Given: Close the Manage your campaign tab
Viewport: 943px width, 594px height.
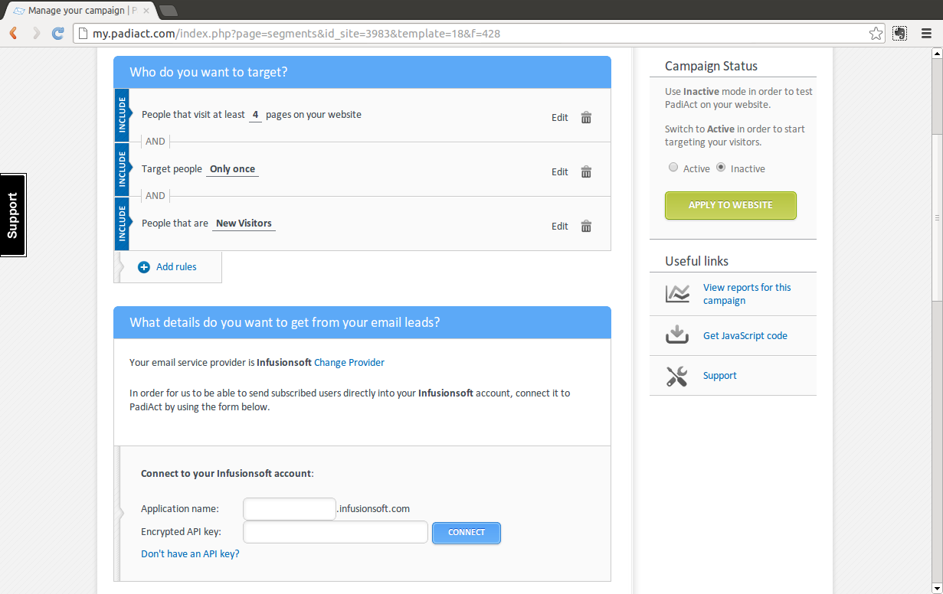Looking at the screenshot, I should coord(147,11).
